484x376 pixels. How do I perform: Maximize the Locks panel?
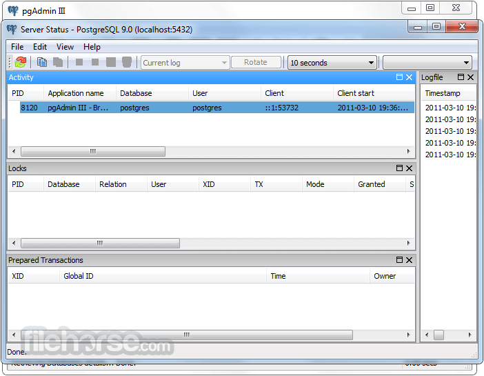(x=399, y=168)
